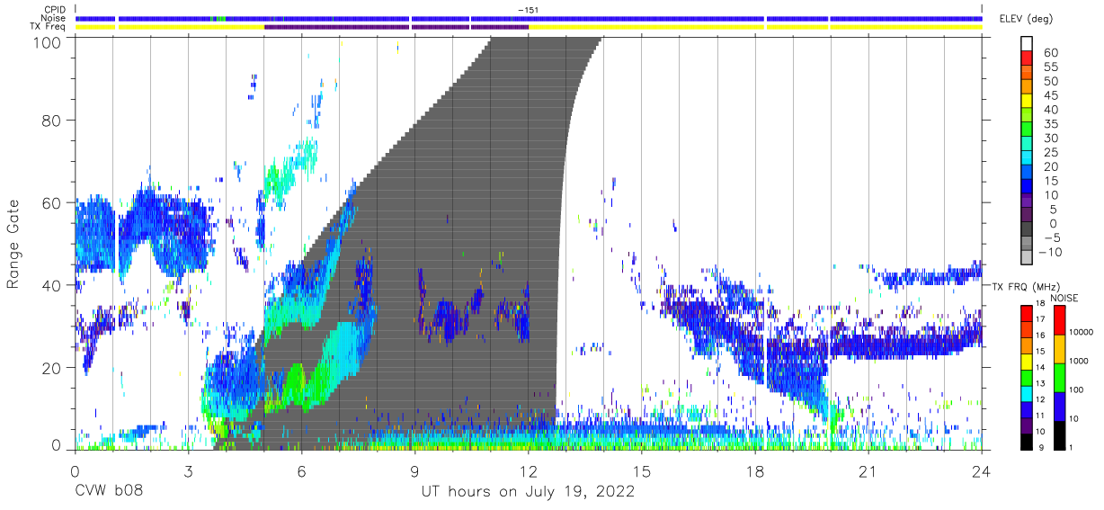Click the 'TX Freq' row label
Screen dimensions: 1104x510
click(49, 27)
